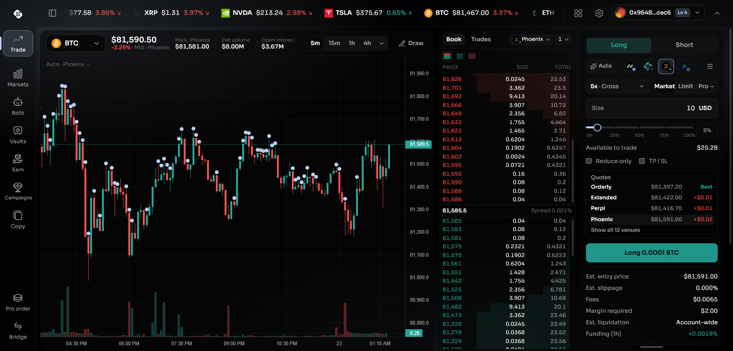Viewport: 733px width, 351px height.
Task: Open the BTC market selector dropdown
Action: pos(76,43)
